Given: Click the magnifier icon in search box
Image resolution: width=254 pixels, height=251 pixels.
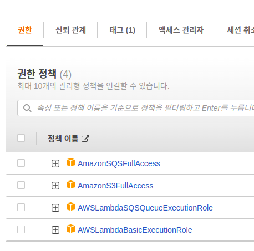Looking at the screenshot, I should pos(27,108).
